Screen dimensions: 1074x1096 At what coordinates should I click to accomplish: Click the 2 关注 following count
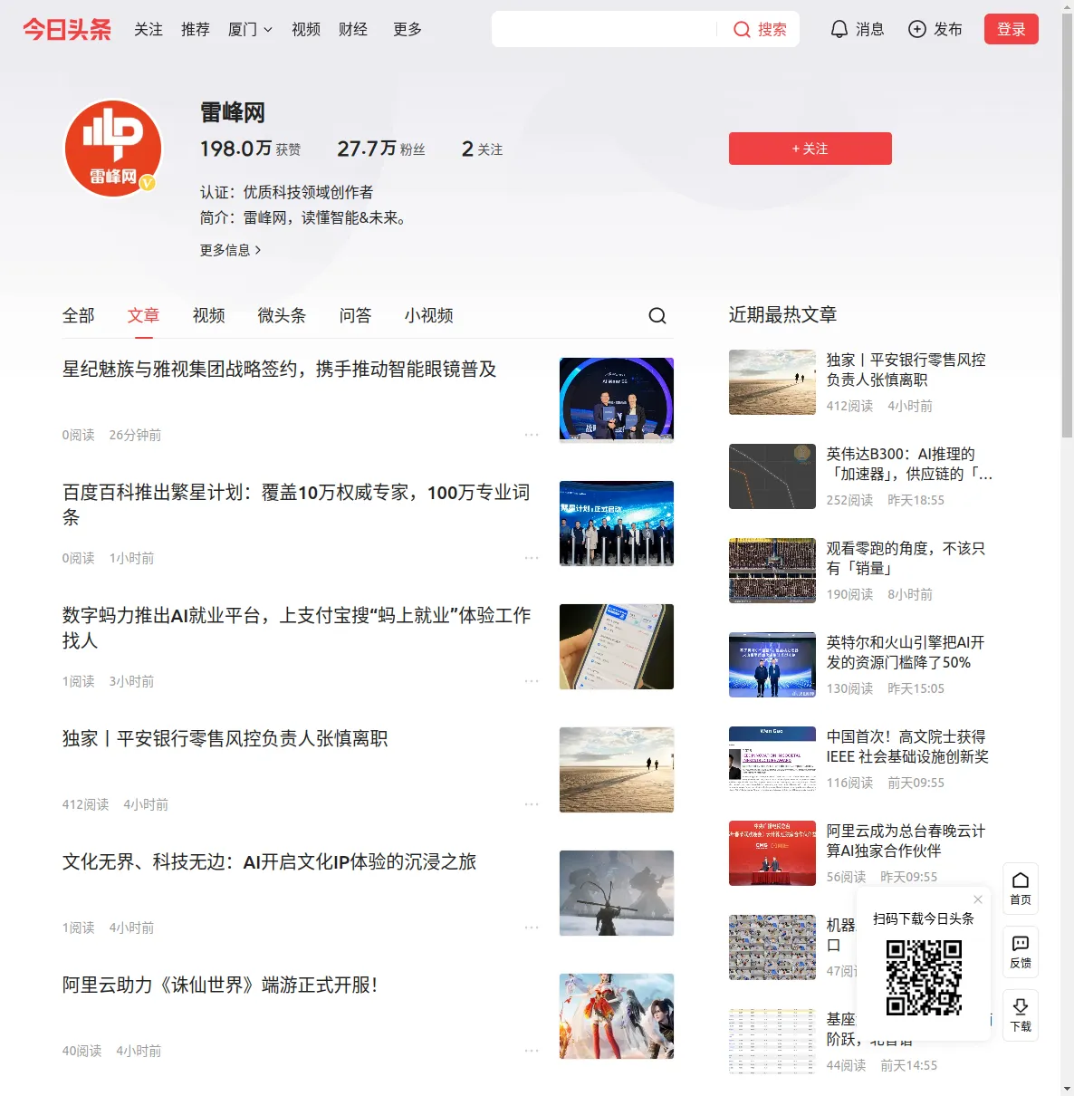coord(482,149)
